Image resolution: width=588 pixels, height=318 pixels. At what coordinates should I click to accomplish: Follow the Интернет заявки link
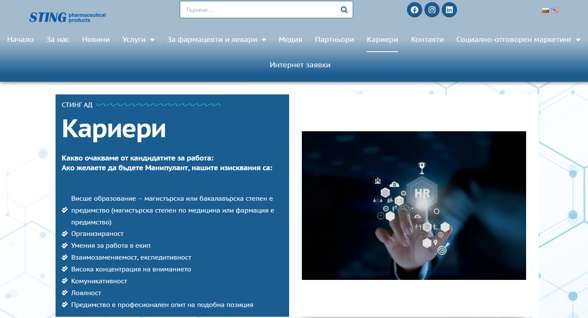pos(300,65)
